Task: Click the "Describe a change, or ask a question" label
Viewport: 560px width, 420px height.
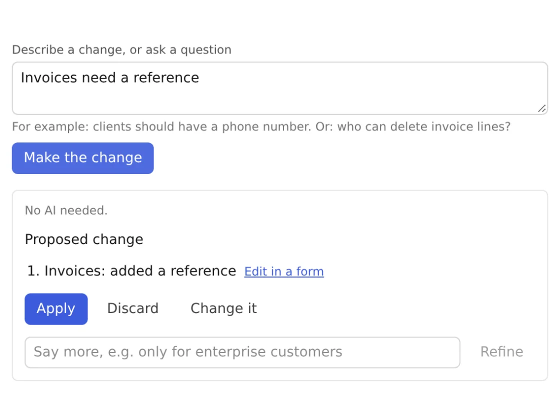Action: pyautogui.click(x=122, y=49)
